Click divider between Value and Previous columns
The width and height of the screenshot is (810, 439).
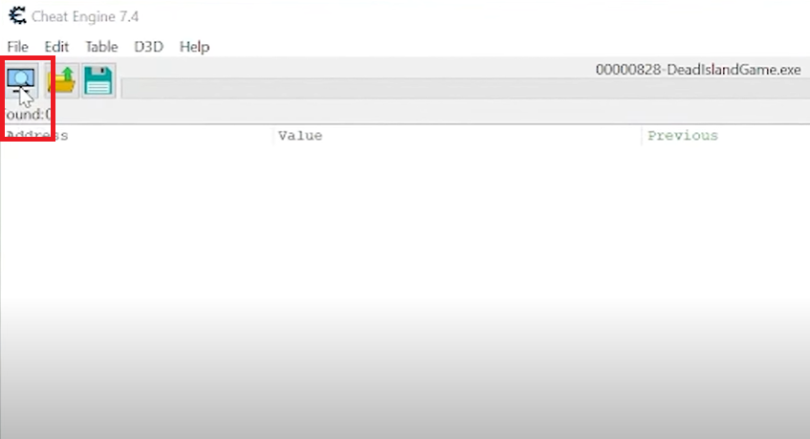point(642,136)
